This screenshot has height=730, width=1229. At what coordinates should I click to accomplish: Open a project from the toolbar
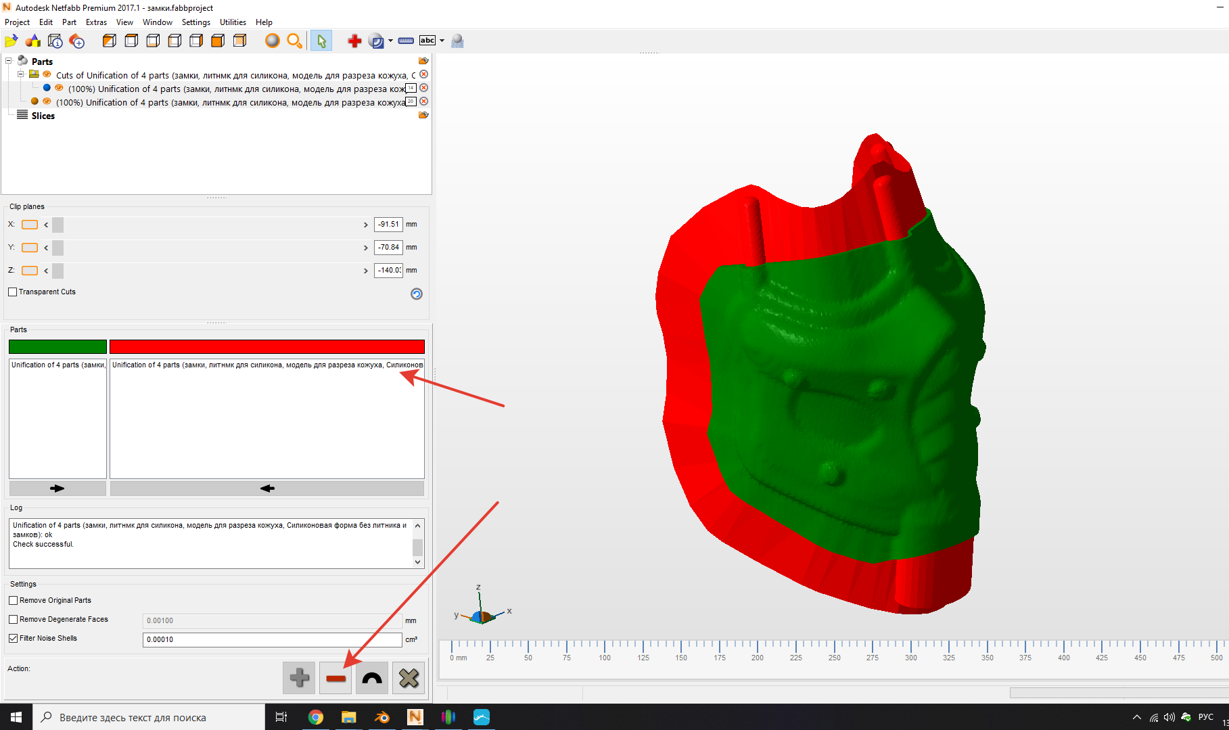(x=11, y=41)
